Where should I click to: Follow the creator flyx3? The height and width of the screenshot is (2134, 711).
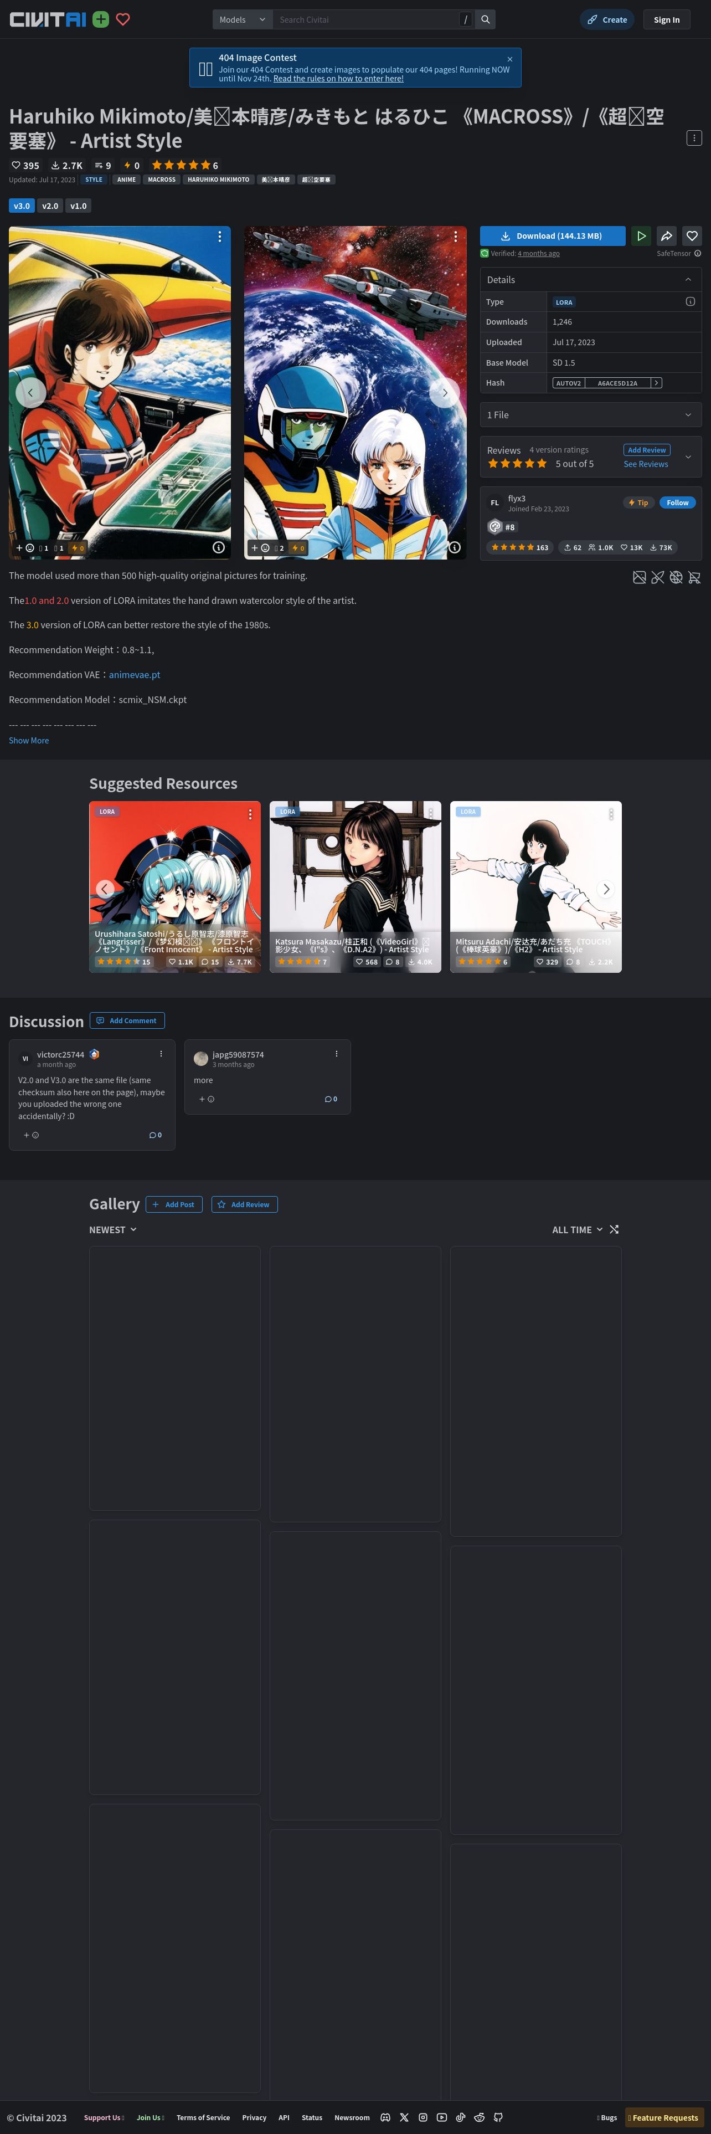[677, 503]
